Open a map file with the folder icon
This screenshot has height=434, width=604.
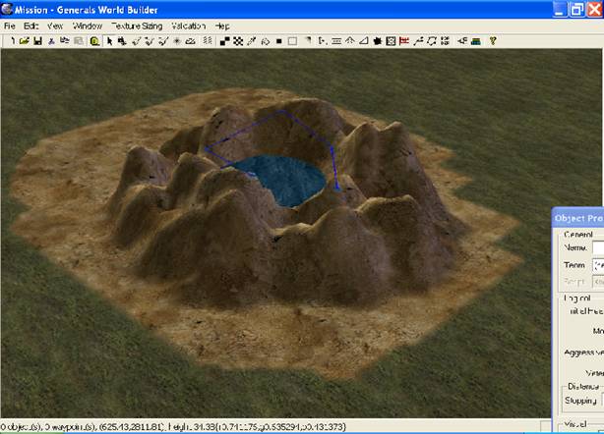click(x=25, y=40)
